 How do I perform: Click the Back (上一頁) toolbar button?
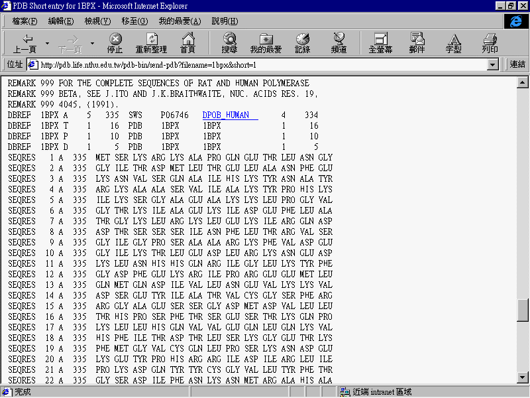pos(25,43)
